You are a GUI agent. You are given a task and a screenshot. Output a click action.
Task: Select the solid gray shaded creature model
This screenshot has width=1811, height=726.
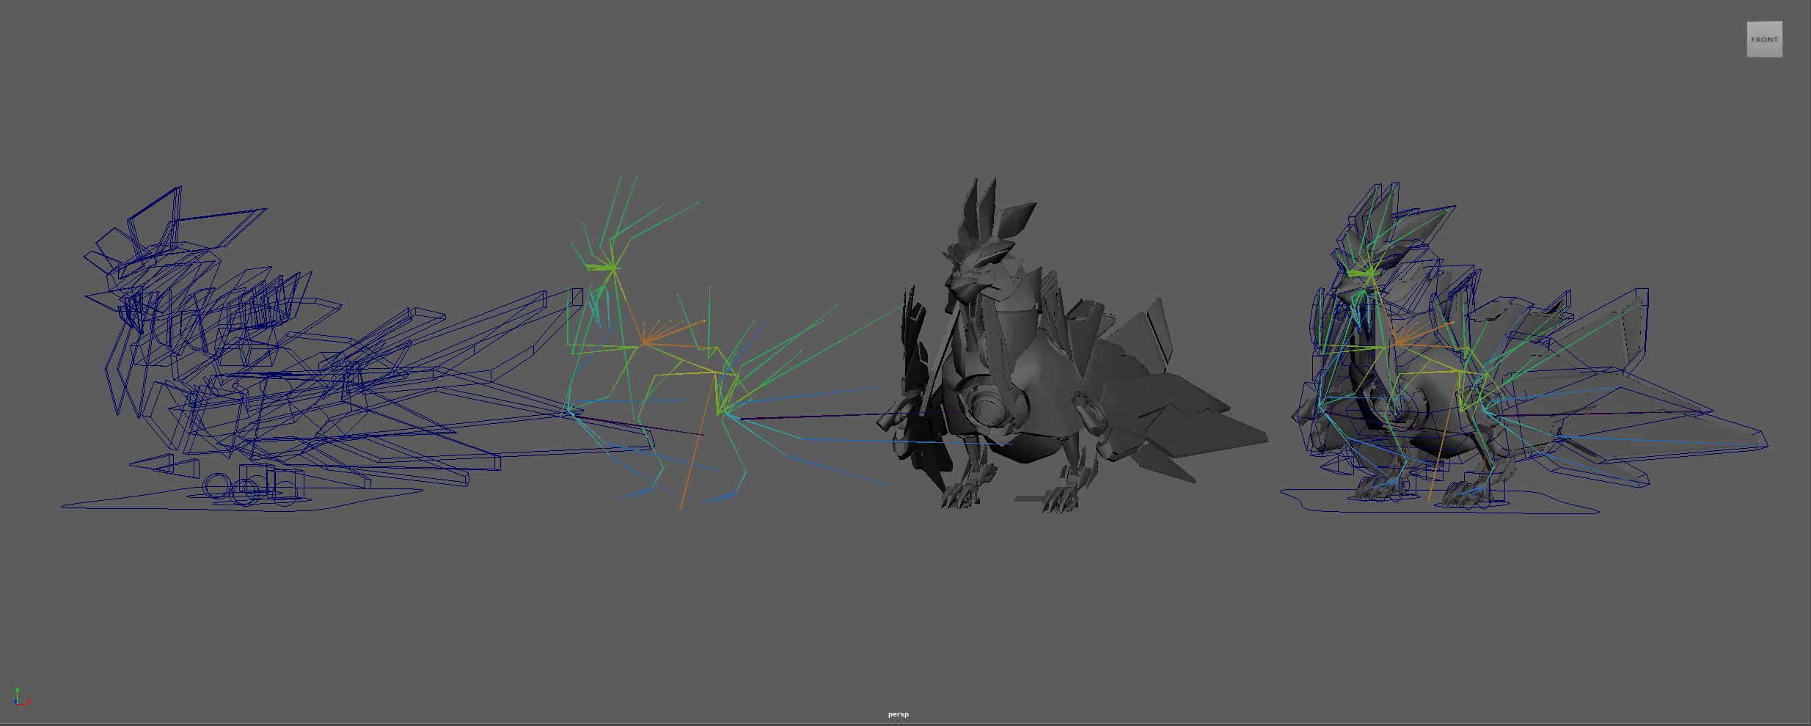(x=1073, y=345)
